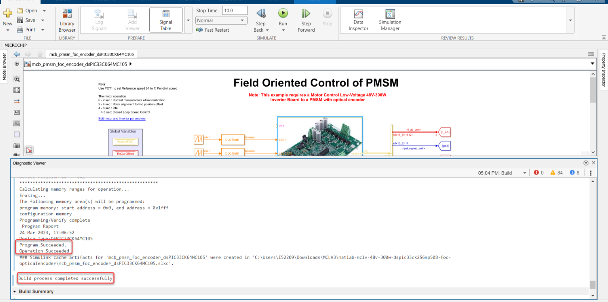Image resolution: width=608 pixels, height=302 pixels.
Task: Click the Open folder icon
Action: (x=20, y=10)
